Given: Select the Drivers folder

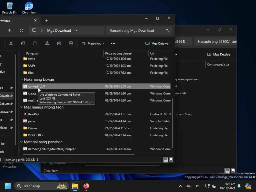Looking at the screenshot, I should tap(96, 128).
